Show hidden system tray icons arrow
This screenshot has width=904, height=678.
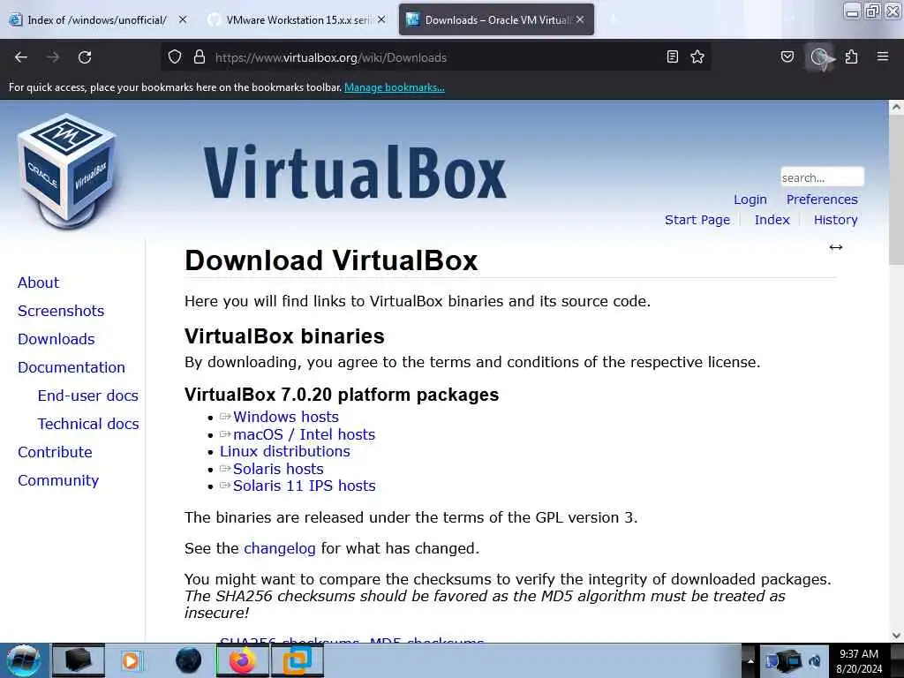[x=750, y=660]
